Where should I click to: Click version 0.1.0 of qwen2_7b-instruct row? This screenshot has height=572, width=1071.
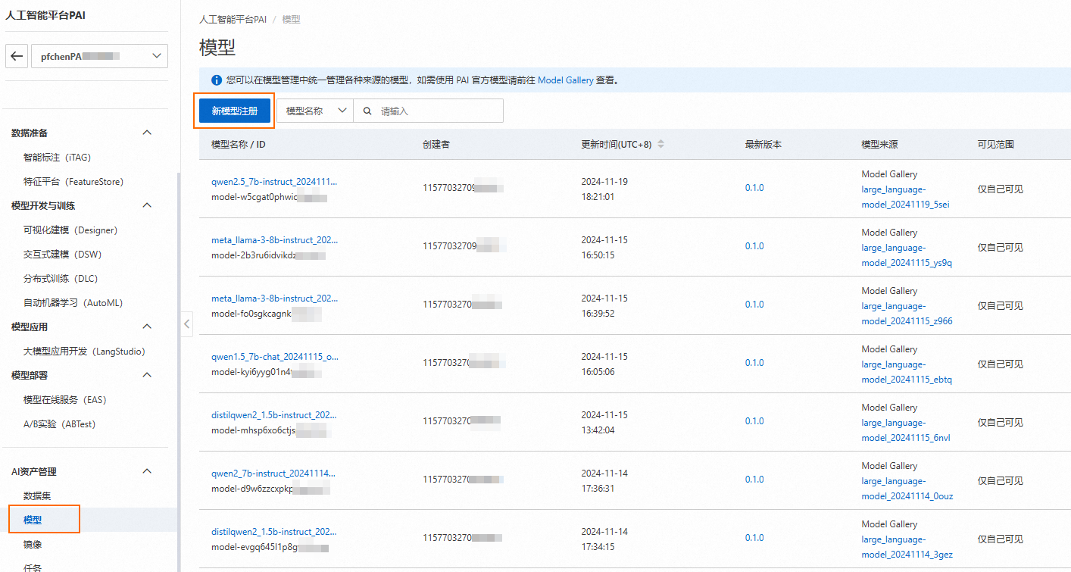click(754, 480)
